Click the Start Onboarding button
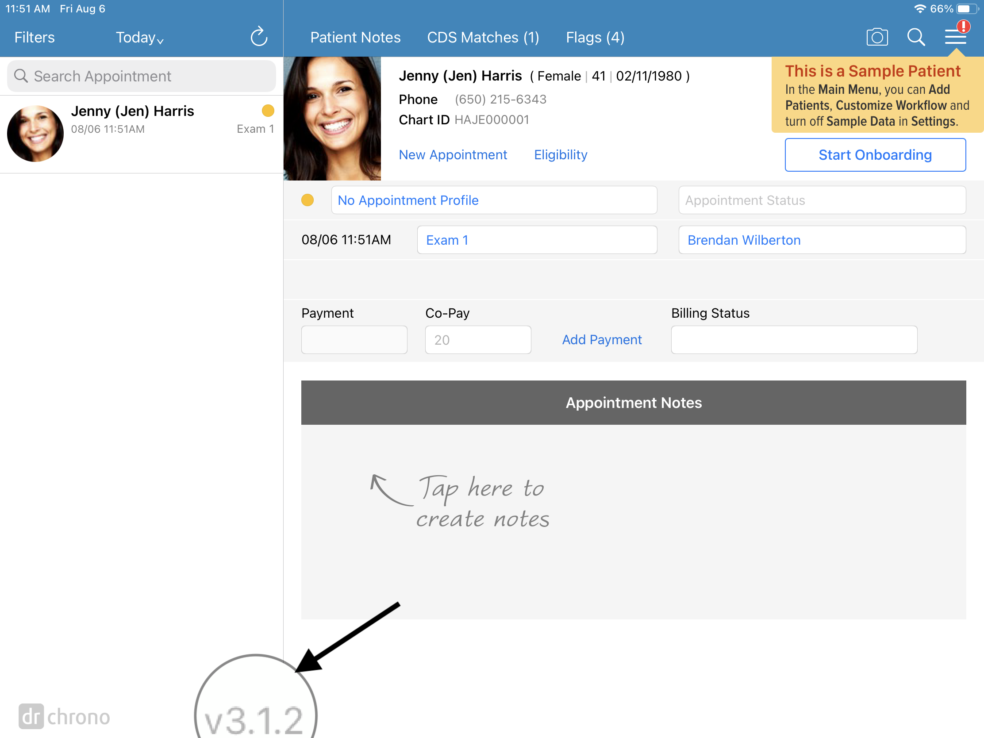984x738 pixels. tap(875, 155)
